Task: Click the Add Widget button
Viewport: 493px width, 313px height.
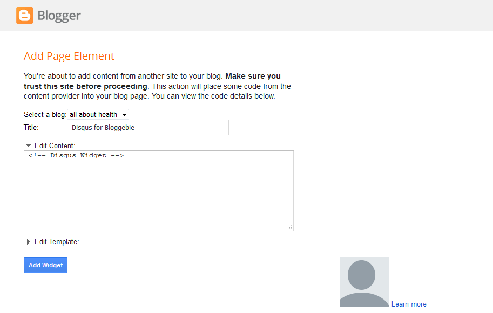Action: 45,265
